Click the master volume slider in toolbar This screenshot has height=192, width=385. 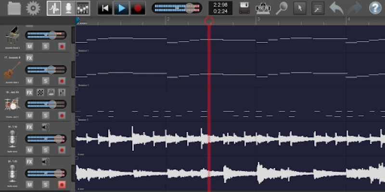pos(177,8)
